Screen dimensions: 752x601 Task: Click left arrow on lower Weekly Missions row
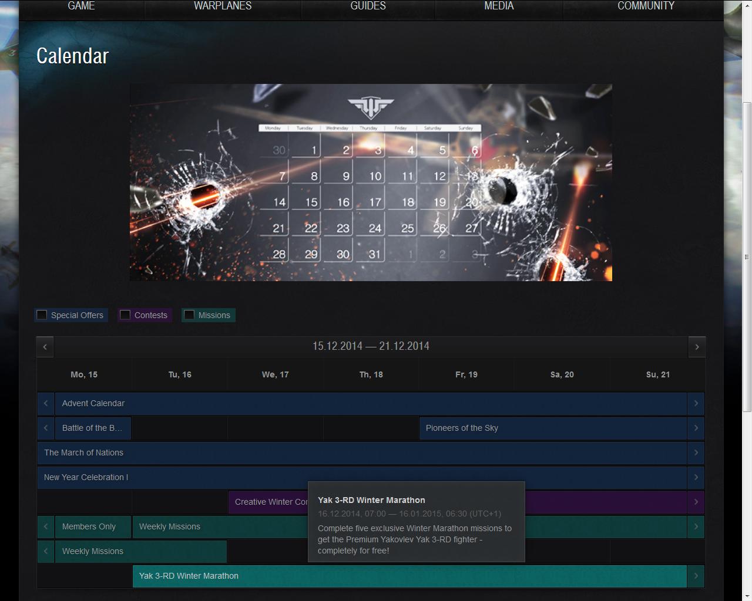tap(46, 551)
